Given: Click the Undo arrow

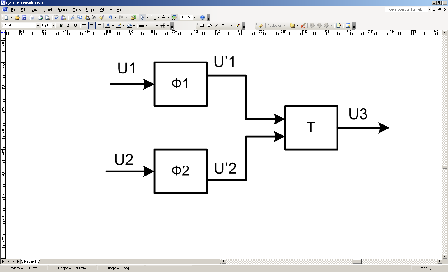Looking at the screenshot, I should click(110, 17).
